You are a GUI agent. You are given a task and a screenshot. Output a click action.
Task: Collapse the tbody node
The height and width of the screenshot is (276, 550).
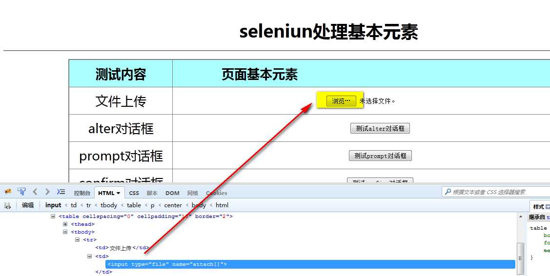click(x=65, y=232)
